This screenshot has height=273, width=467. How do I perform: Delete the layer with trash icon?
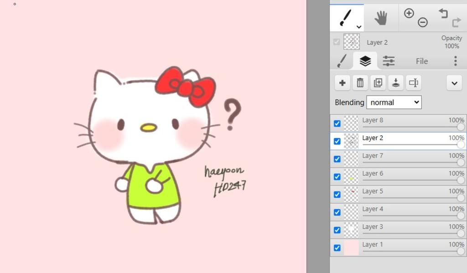[x=360, y=83]
